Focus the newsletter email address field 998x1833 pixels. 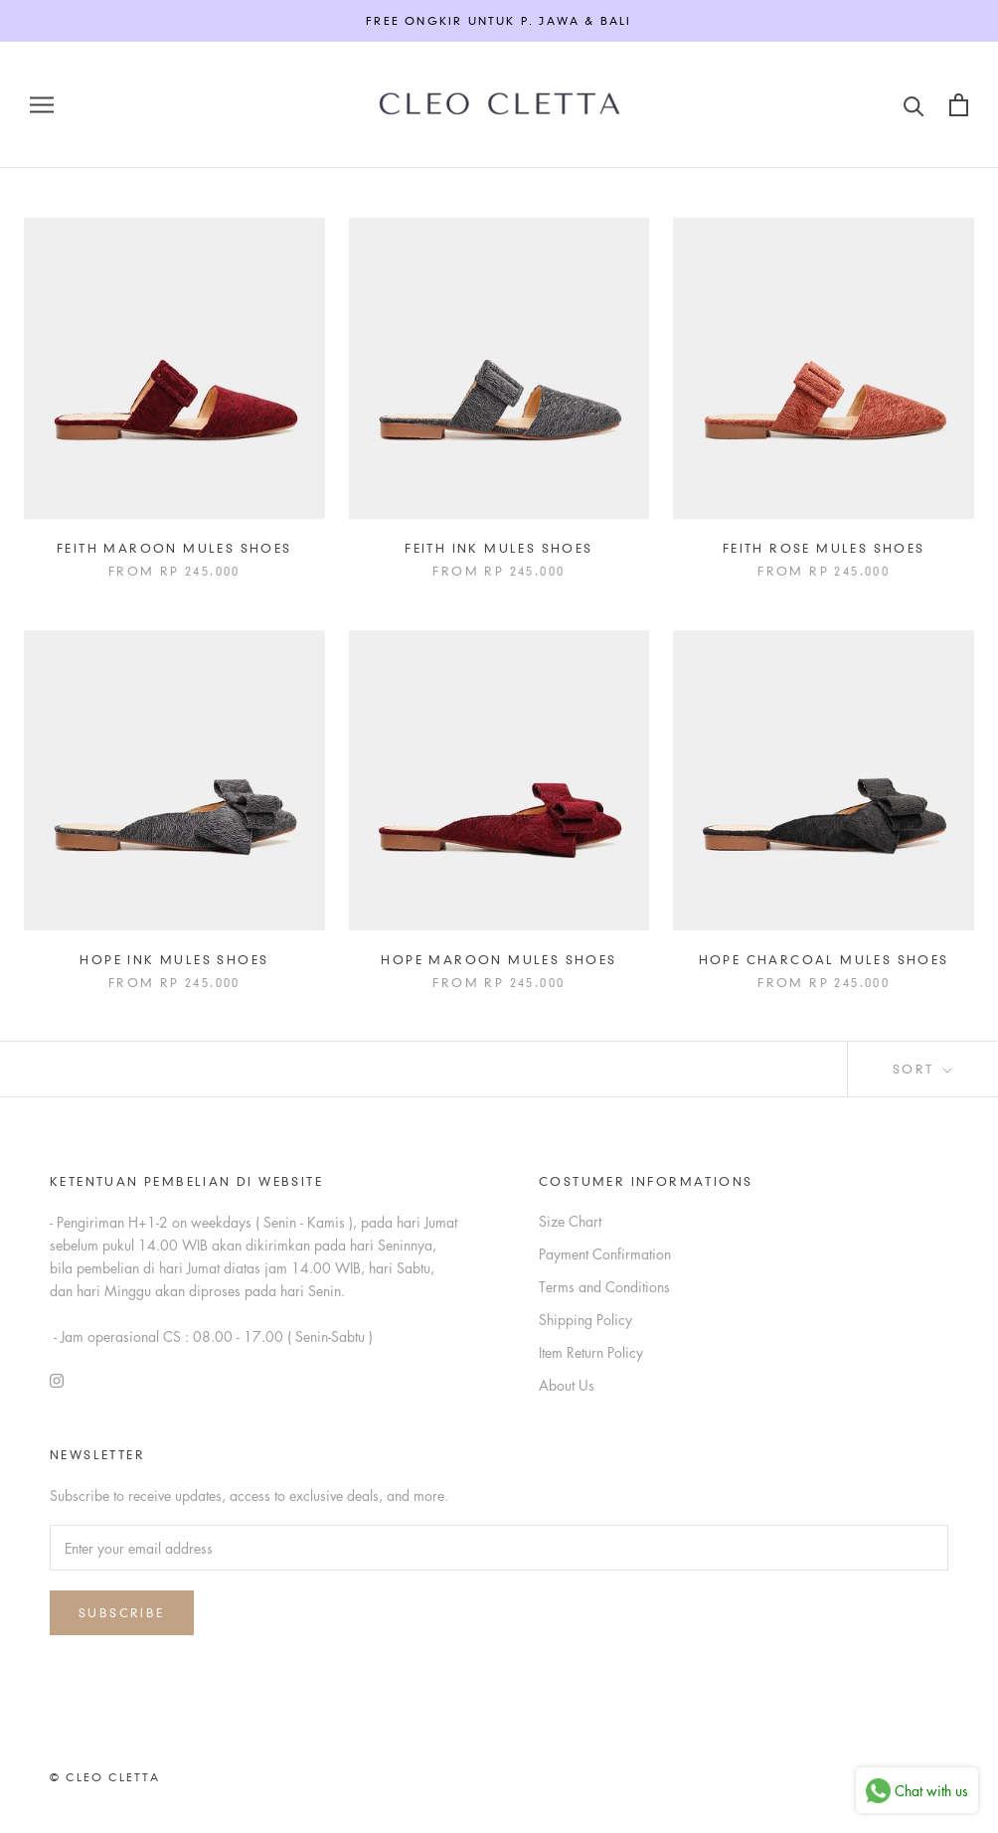499,1548
